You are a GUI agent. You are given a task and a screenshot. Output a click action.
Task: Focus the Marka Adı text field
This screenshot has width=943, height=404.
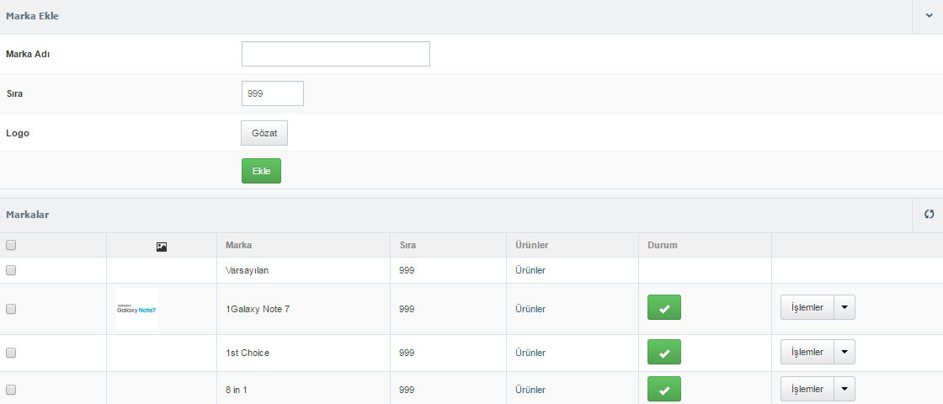click(x=336, y=54)
